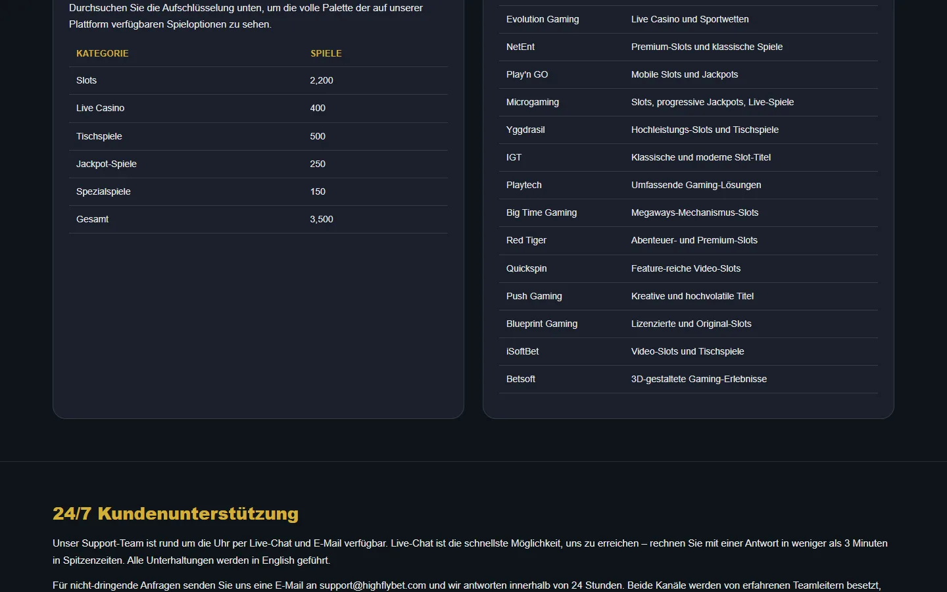Viewport: 947px width, 592px height.
Task: Click the 2,200 games count value
Action: click(x=322, y=80)
